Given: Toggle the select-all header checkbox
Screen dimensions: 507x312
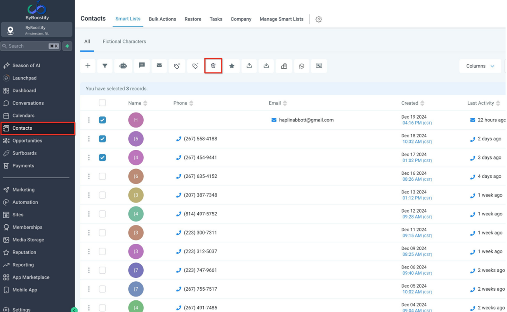Looking at the screenshot, I should point(102,103).
